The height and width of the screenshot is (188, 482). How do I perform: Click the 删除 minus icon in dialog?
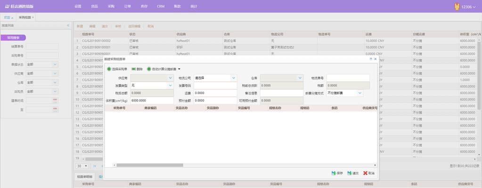(x=134, y=69)
